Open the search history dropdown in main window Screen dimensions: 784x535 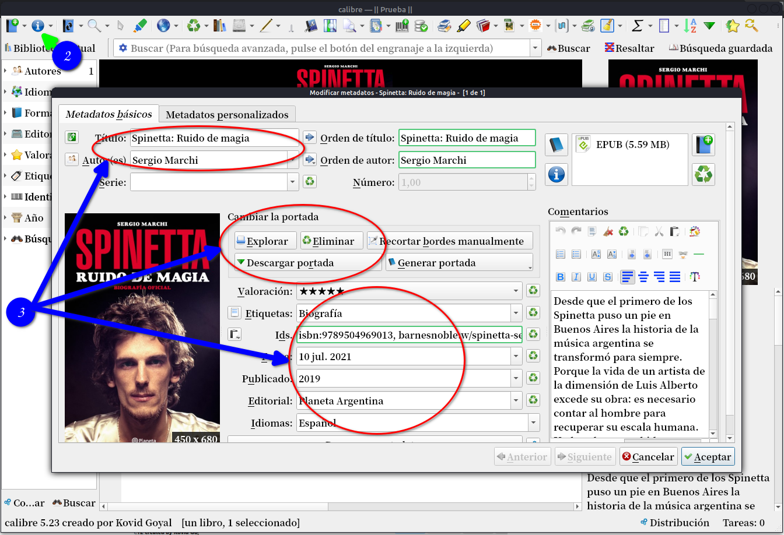tap(535, 48)
